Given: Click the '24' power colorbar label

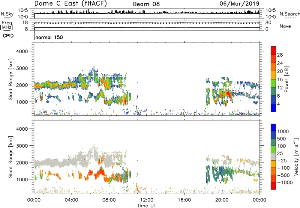Looking at the screenshot, I should point(280,63).
